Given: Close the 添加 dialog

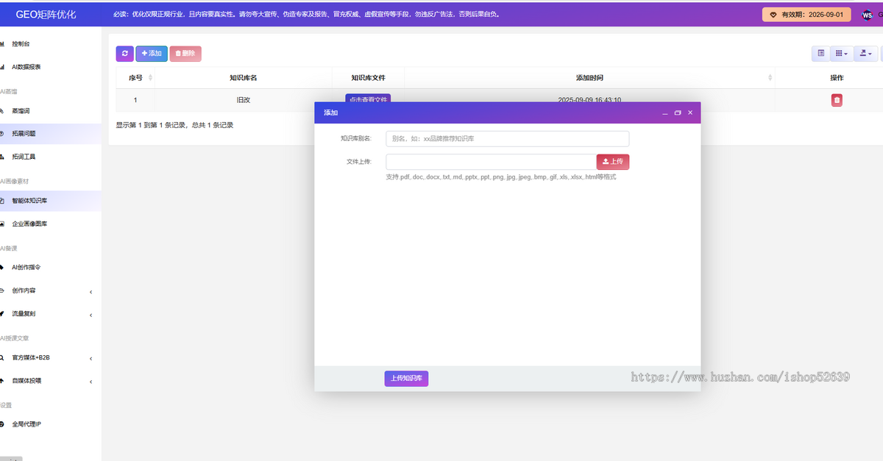Looking at the screenshot, I should tap(690, 112).
